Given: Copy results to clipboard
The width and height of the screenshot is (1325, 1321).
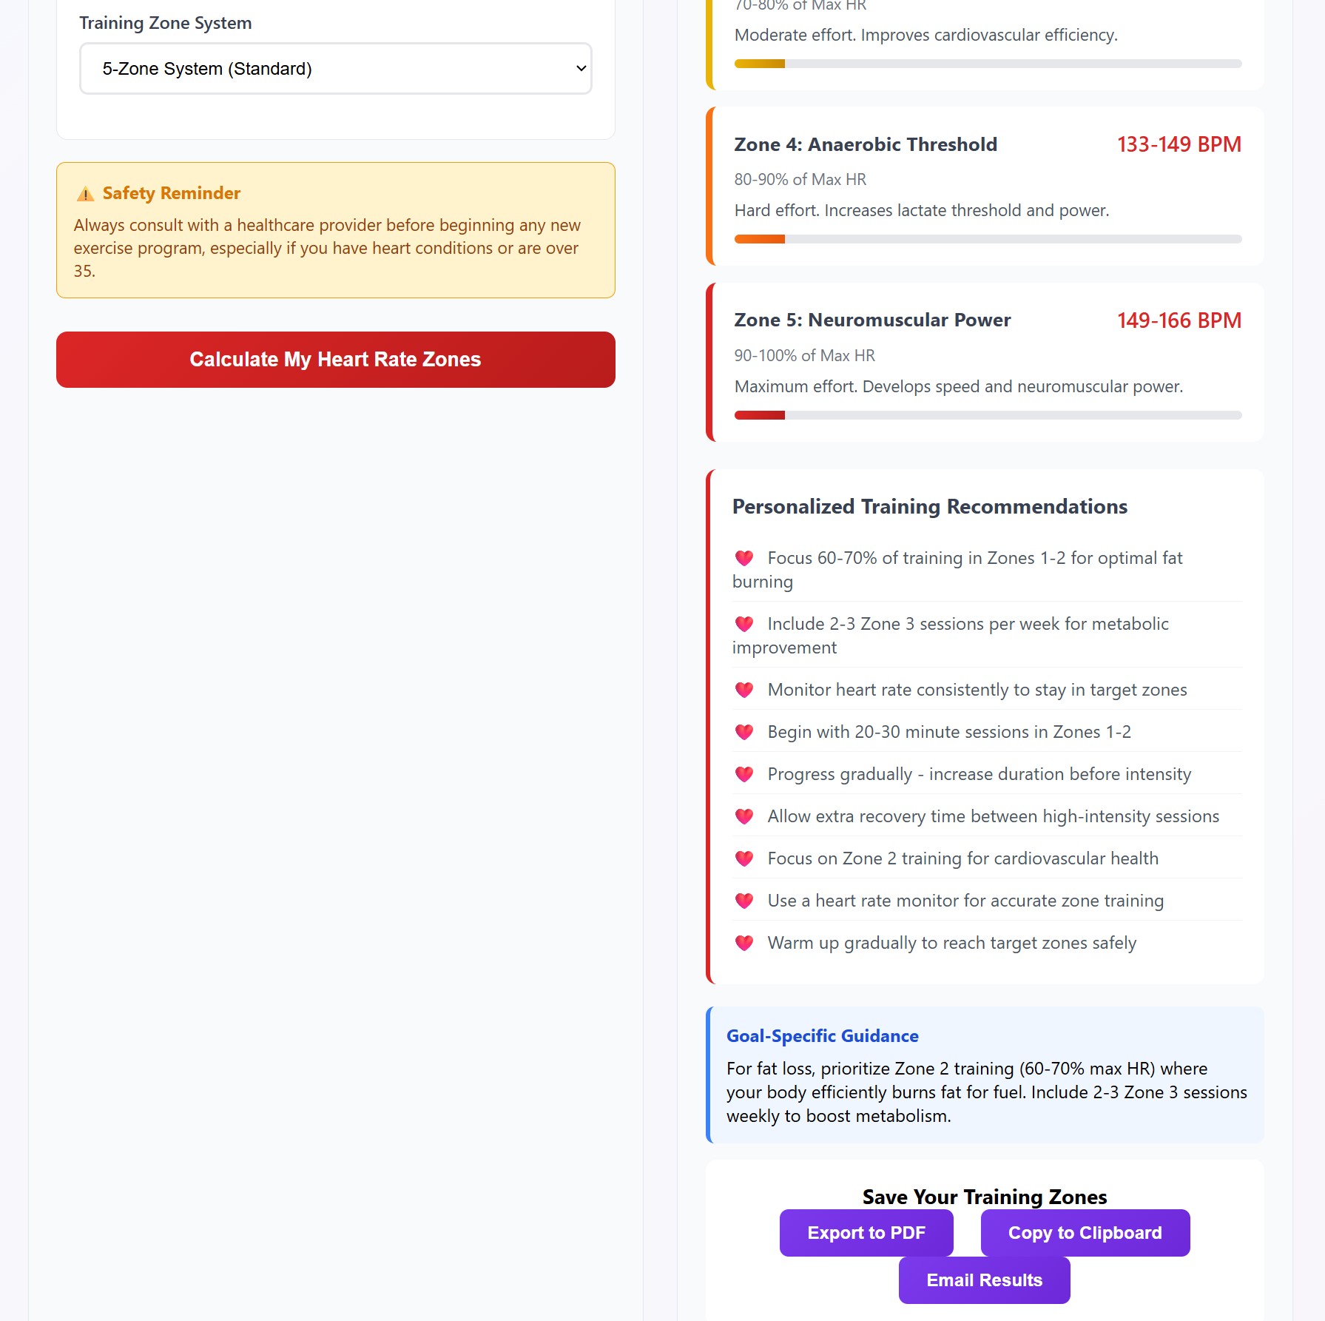Looking at the screenshot, I should point(1085,1233).
